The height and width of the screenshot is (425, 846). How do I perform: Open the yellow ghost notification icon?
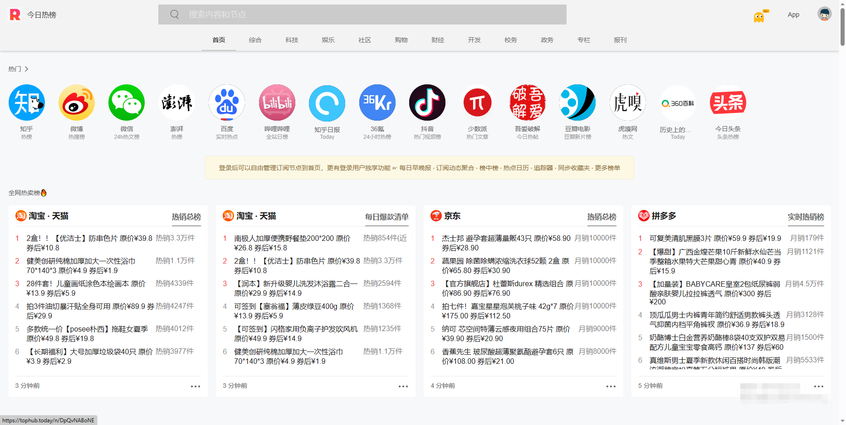(760, 16)
